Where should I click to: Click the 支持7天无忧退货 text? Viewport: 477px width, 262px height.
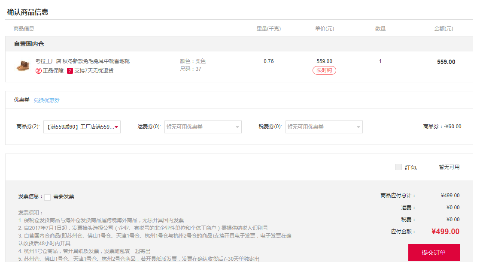tap(94, 71)
